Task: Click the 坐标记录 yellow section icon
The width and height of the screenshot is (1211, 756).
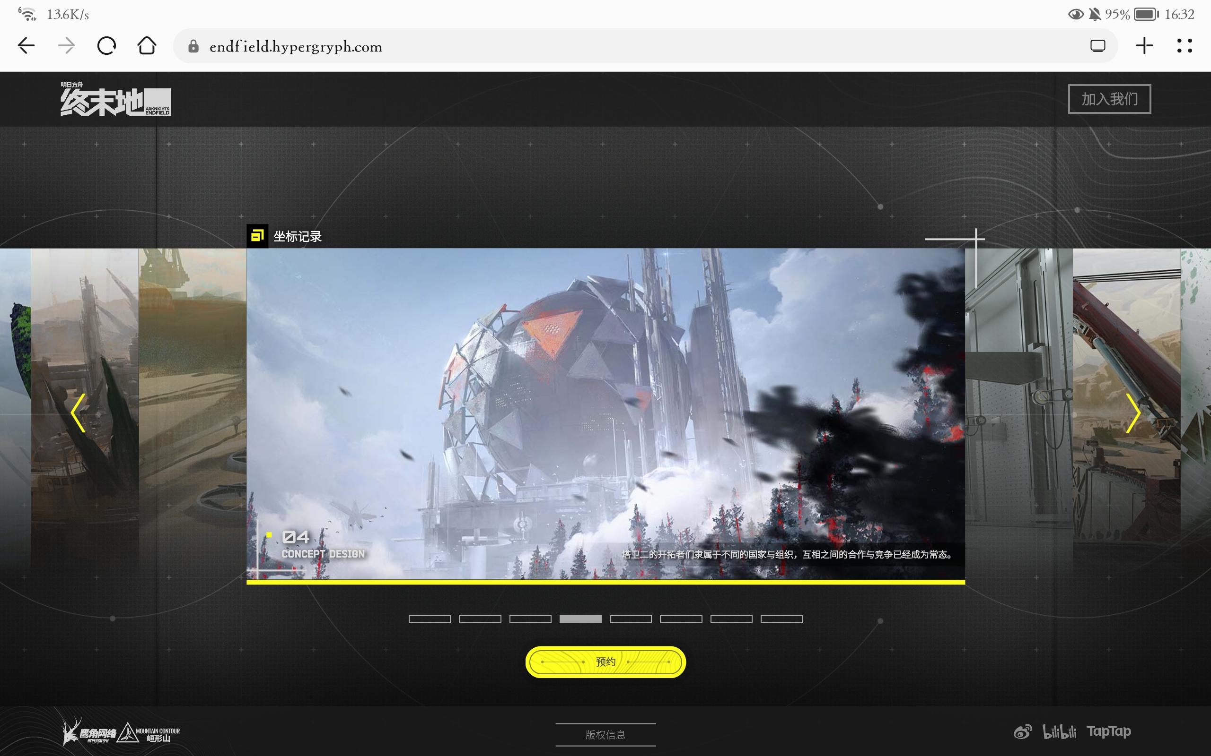Action: [x=257, y=235]
